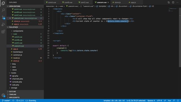
Task: Open channels.php in routes folder
Action: pyautogui.click(x=25, y=79)
